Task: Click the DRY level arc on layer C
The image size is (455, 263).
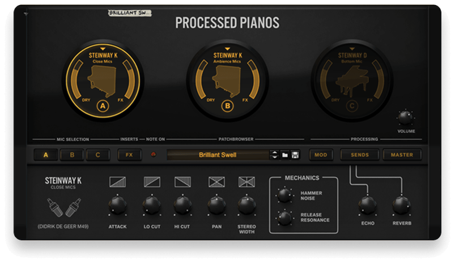Action: coord(326,79)
